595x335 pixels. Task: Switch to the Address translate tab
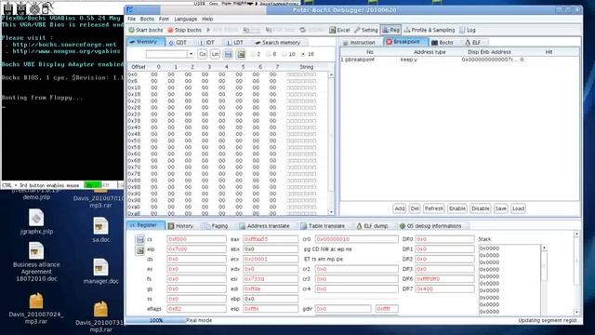[x=264, y=226]
